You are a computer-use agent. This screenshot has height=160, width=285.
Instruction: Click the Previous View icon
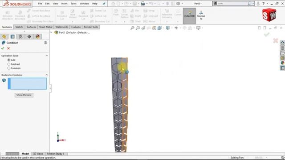pos(143,28)
